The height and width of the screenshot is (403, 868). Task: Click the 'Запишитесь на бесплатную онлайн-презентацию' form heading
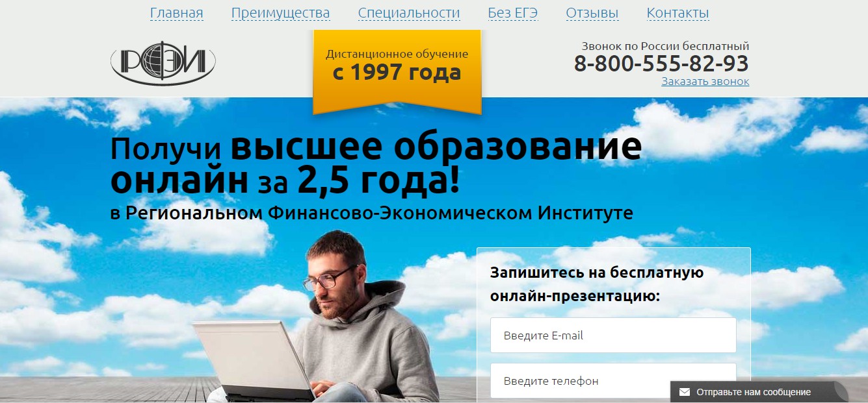[x=597, y=284]
